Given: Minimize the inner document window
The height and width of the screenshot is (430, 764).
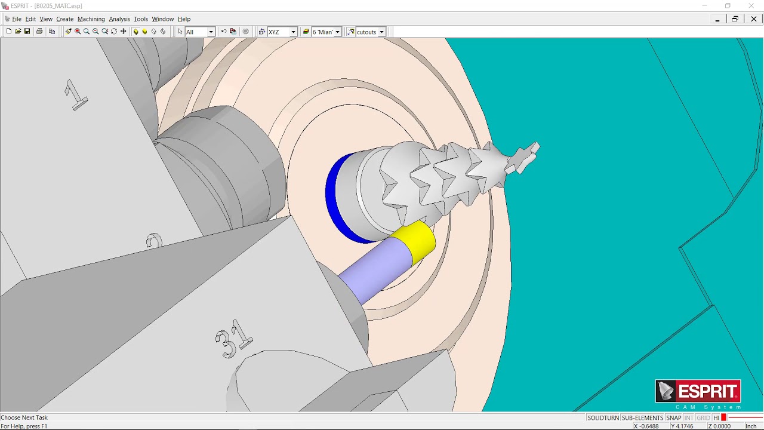Looking at the screenshot, I should 717,19.
